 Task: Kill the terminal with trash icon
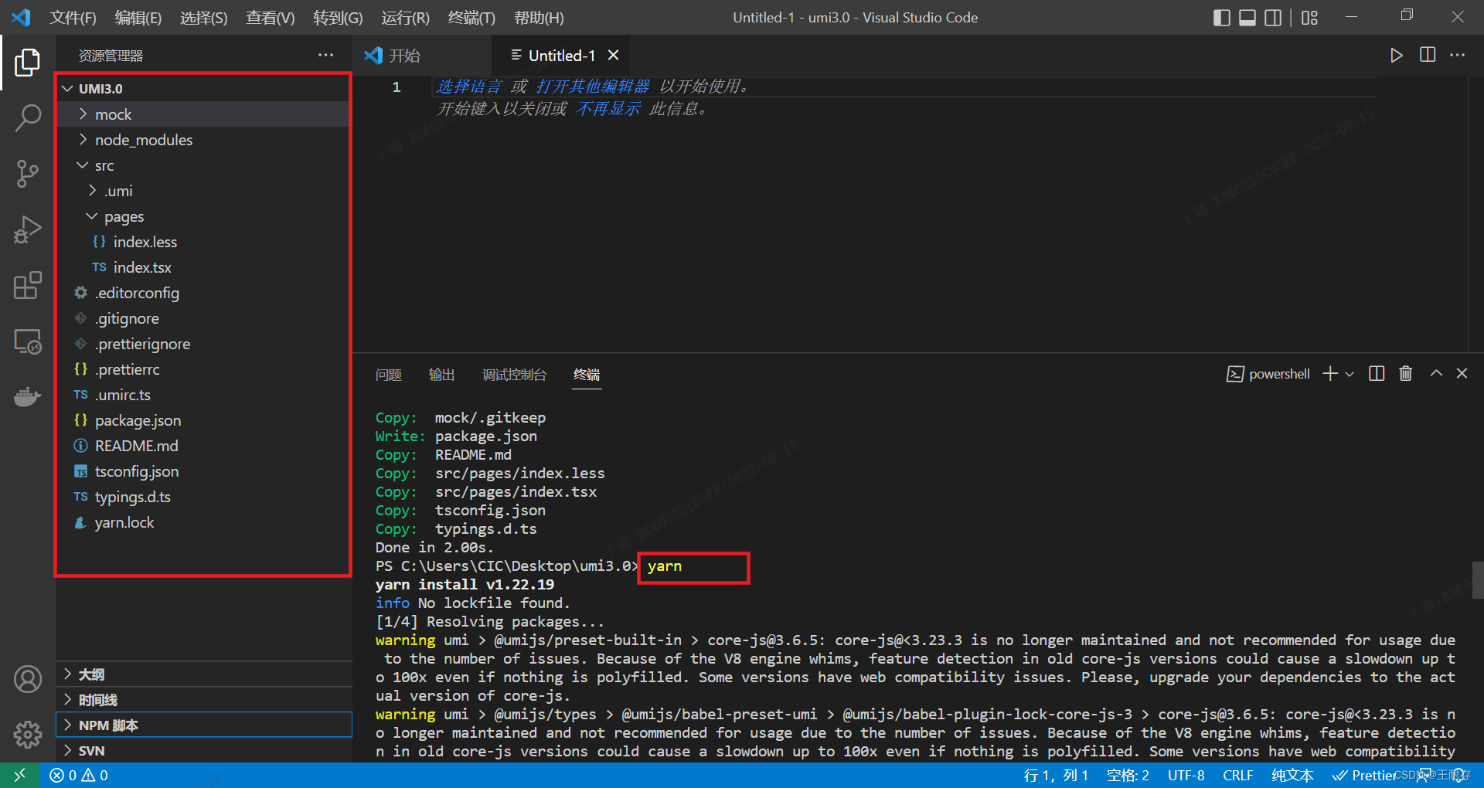[1406, 374]
